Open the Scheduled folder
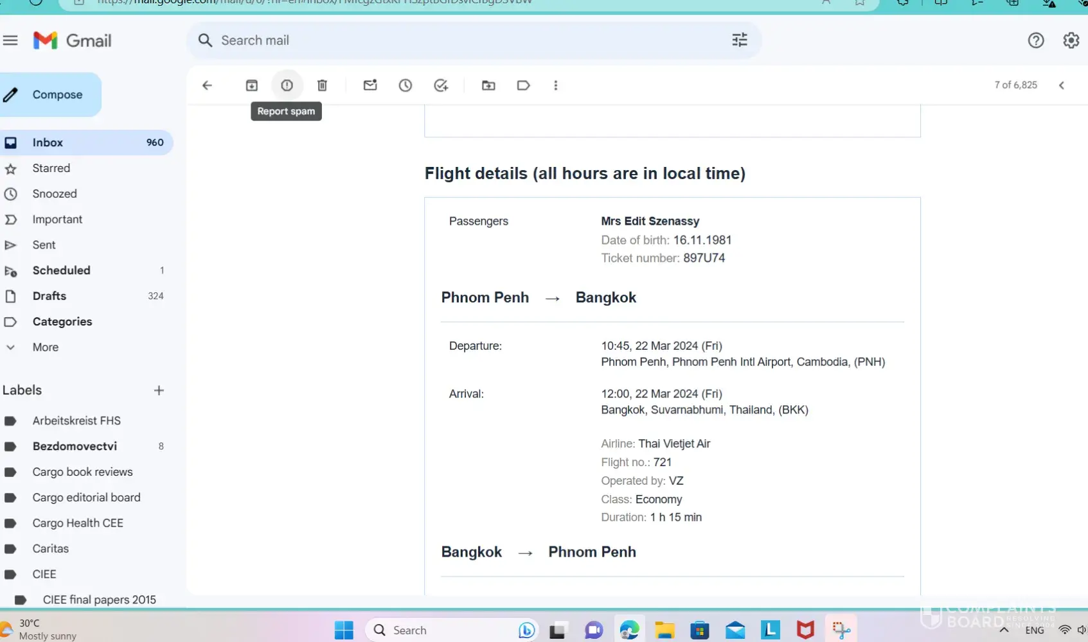This screenshot has width=1088, height=642. coord(85,270)
